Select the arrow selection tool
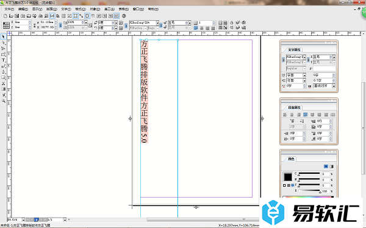The width and height of the screenshot is (366, 228). coord(3,36)
